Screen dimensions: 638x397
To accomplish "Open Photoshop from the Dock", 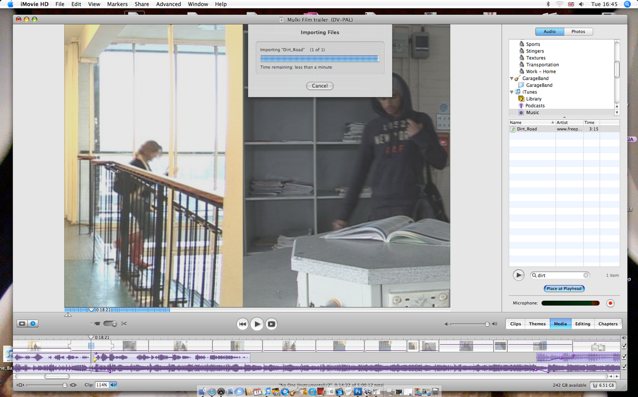I will 358,392.
